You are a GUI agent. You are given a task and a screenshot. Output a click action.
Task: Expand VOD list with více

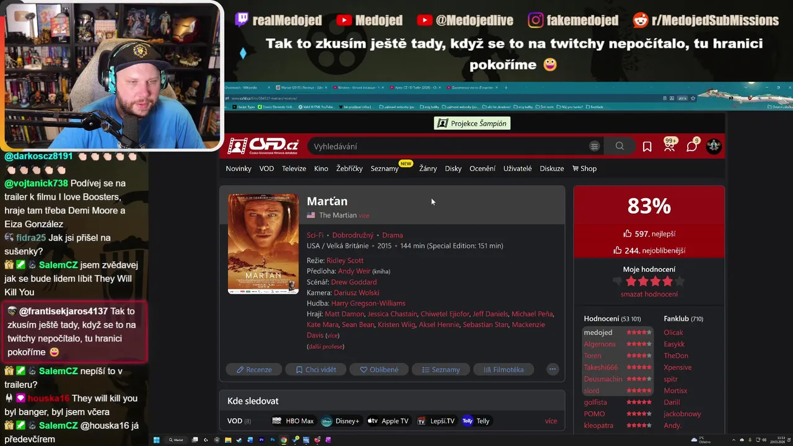coord(551,421)
